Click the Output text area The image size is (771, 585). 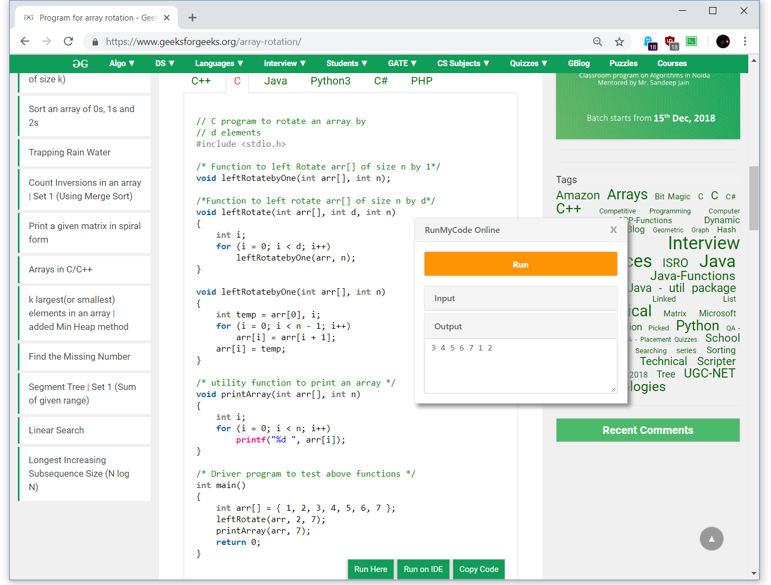tap(521, 366)
